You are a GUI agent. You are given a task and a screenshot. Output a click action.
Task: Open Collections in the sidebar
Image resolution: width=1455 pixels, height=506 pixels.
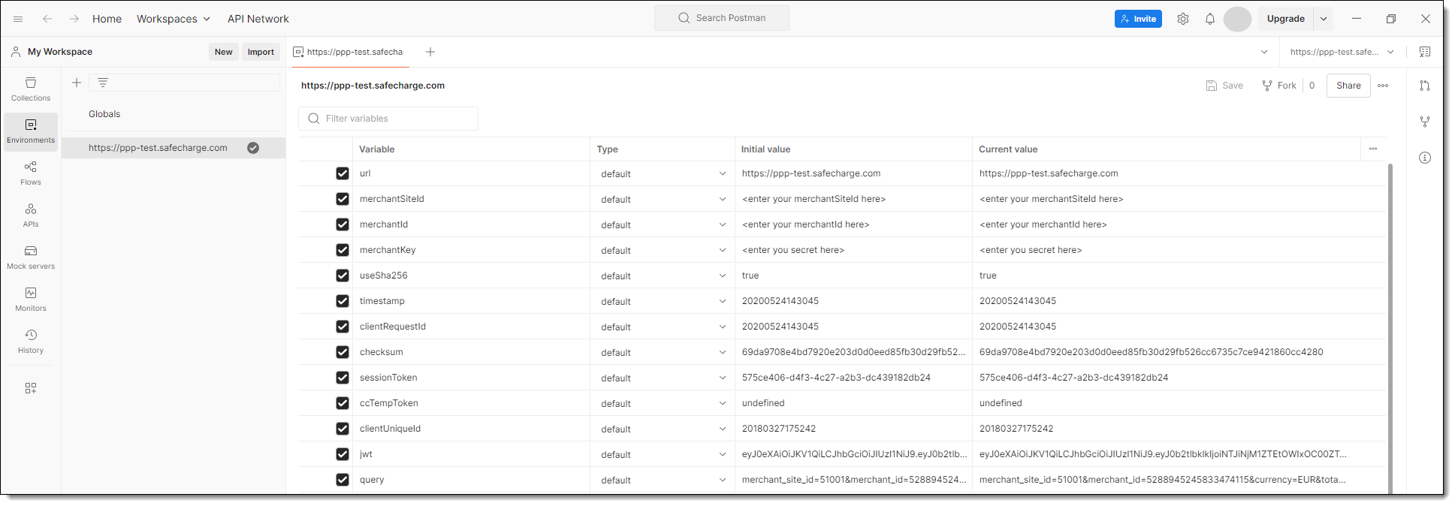[x=31, y=89]
